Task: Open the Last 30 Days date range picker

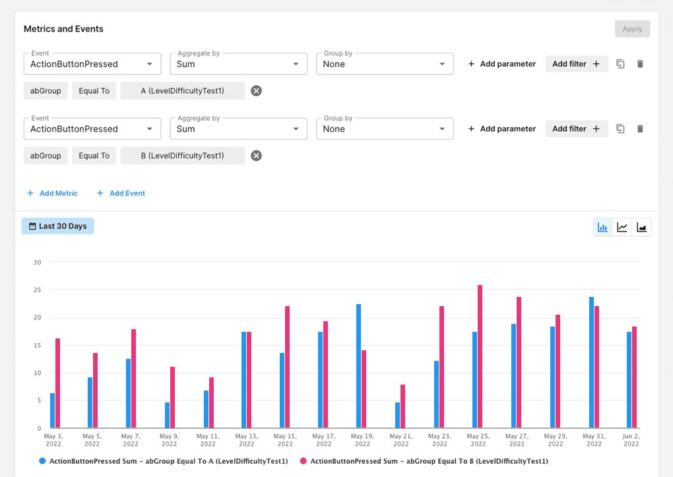Action: [57, 226]
